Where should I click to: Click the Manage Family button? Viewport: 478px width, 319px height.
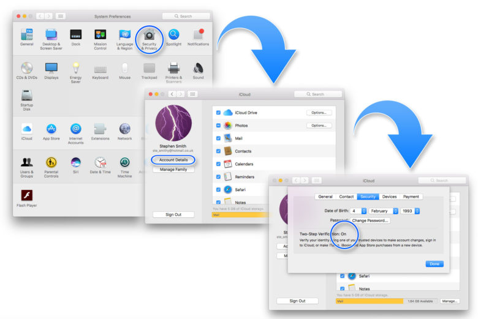(x=173, y=170)
